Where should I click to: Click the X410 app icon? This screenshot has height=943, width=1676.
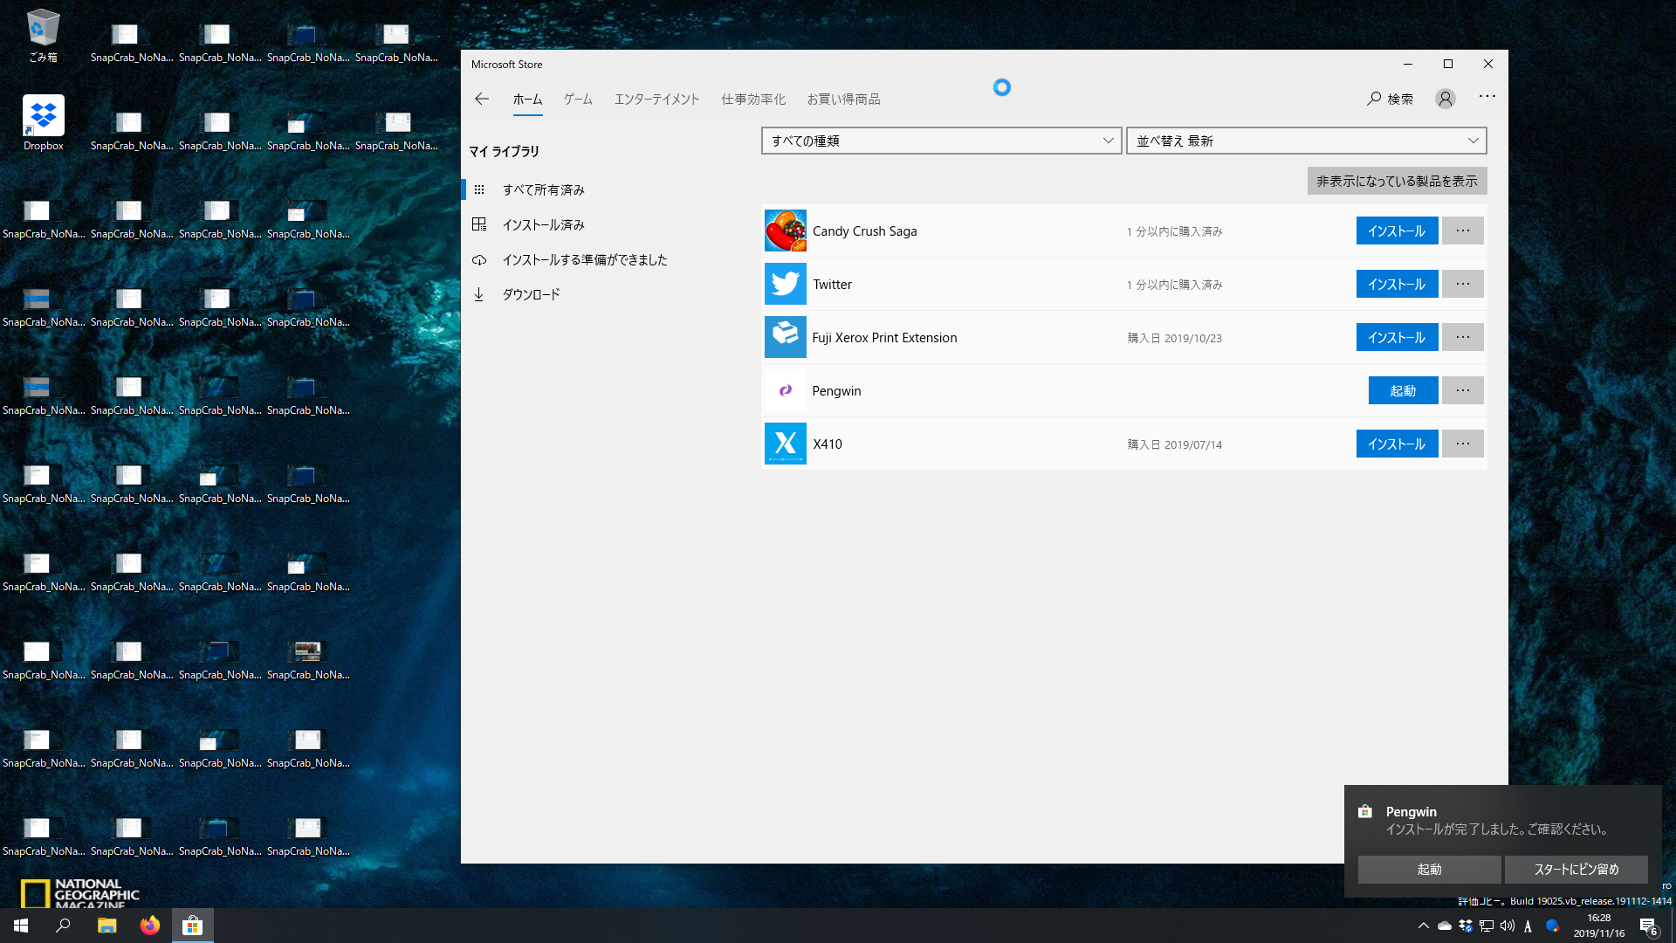point(785,444)
